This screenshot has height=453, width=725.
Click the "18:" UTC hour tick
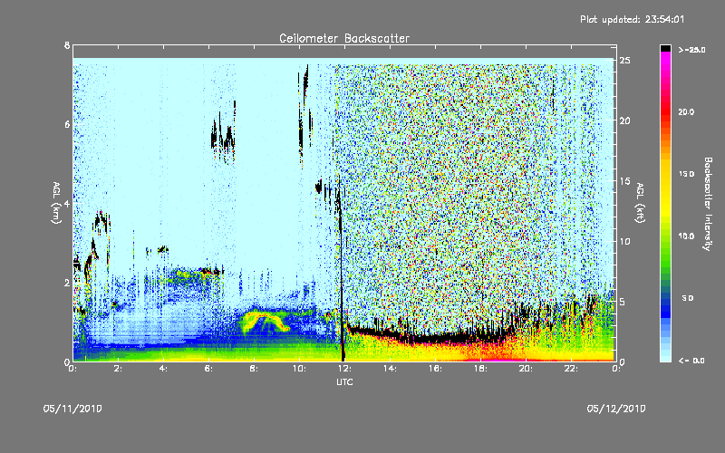tap(480, 369)
